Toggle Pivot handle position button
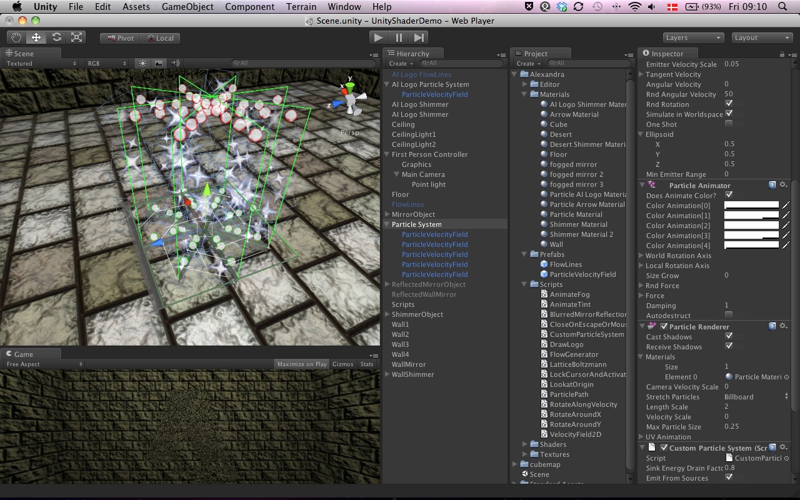 pos(120,38)
